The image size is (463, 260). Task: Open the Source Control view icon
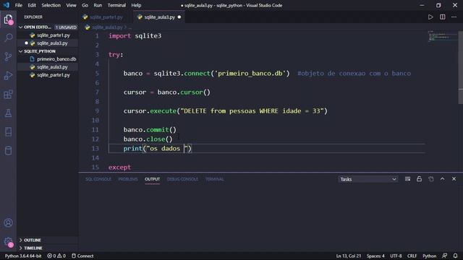coord(8,56)
